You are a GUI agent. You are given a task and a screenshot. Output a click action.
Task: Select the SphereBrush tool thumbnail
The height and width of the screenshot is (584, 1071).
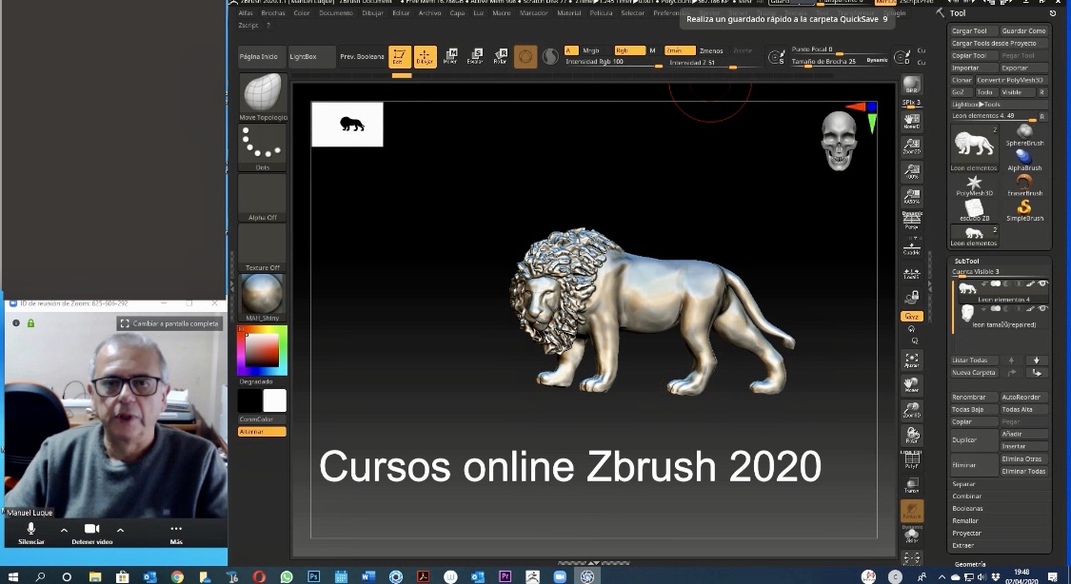1024,133
